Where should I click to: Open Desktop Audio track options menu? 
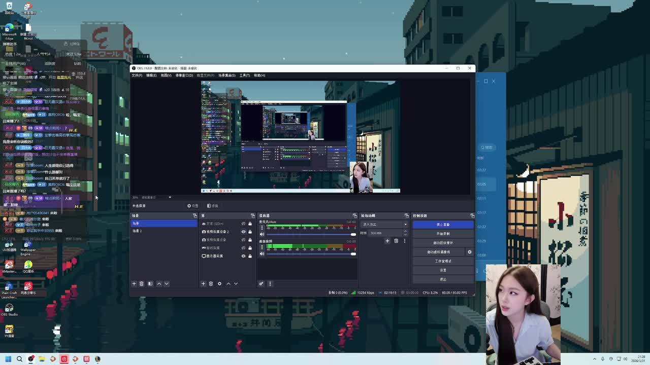click(x=262, y=247)
